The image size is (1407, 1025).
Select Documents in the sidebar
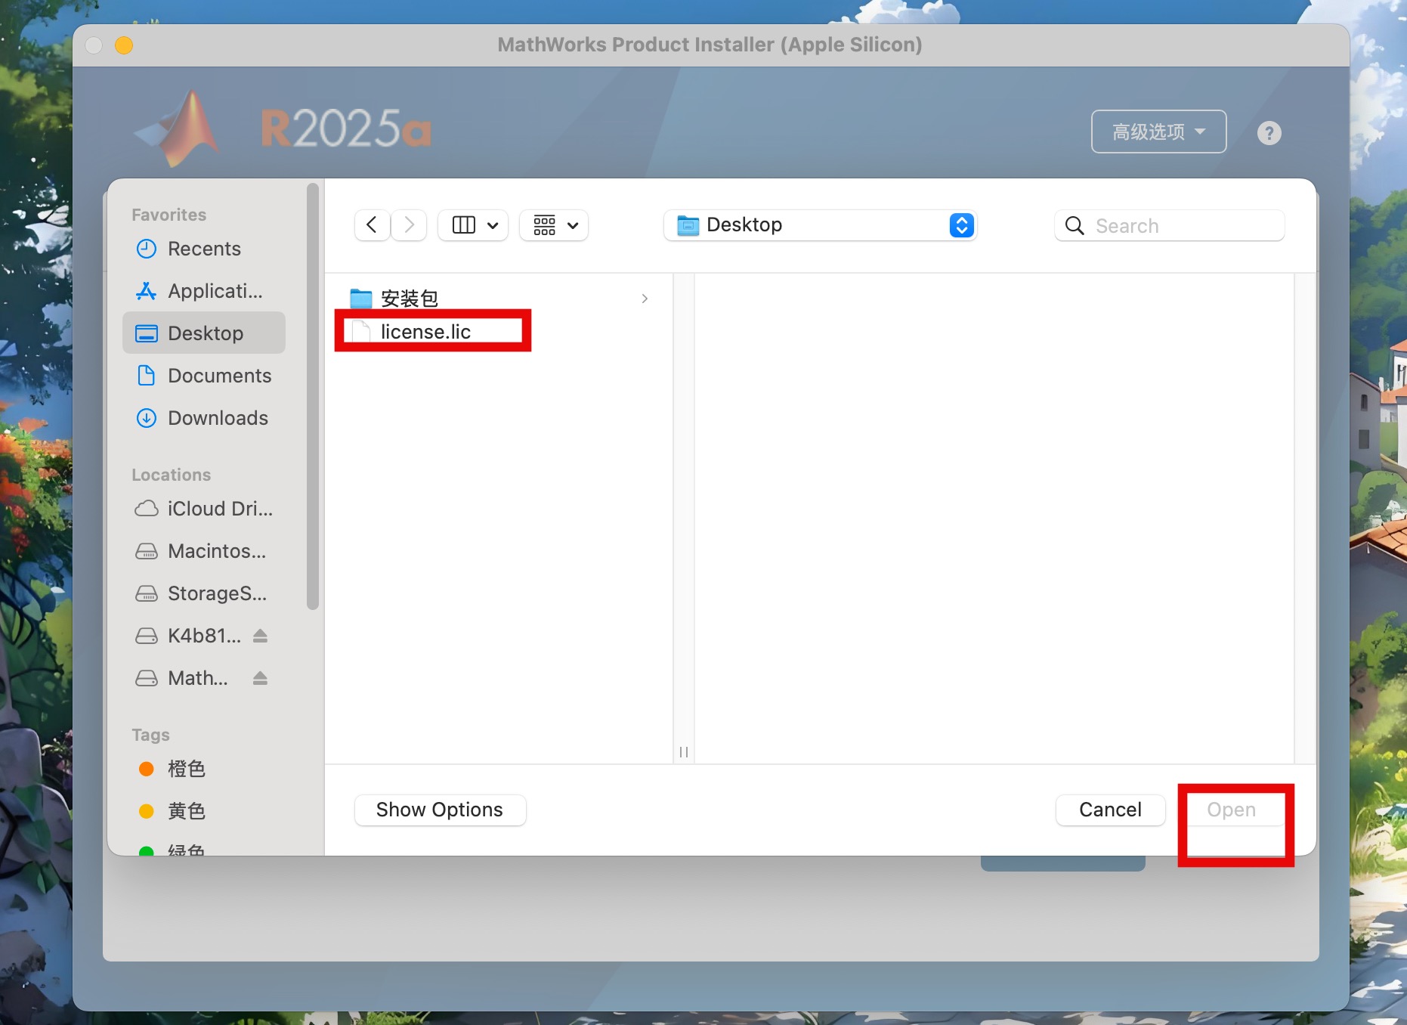tap(219, 376)
